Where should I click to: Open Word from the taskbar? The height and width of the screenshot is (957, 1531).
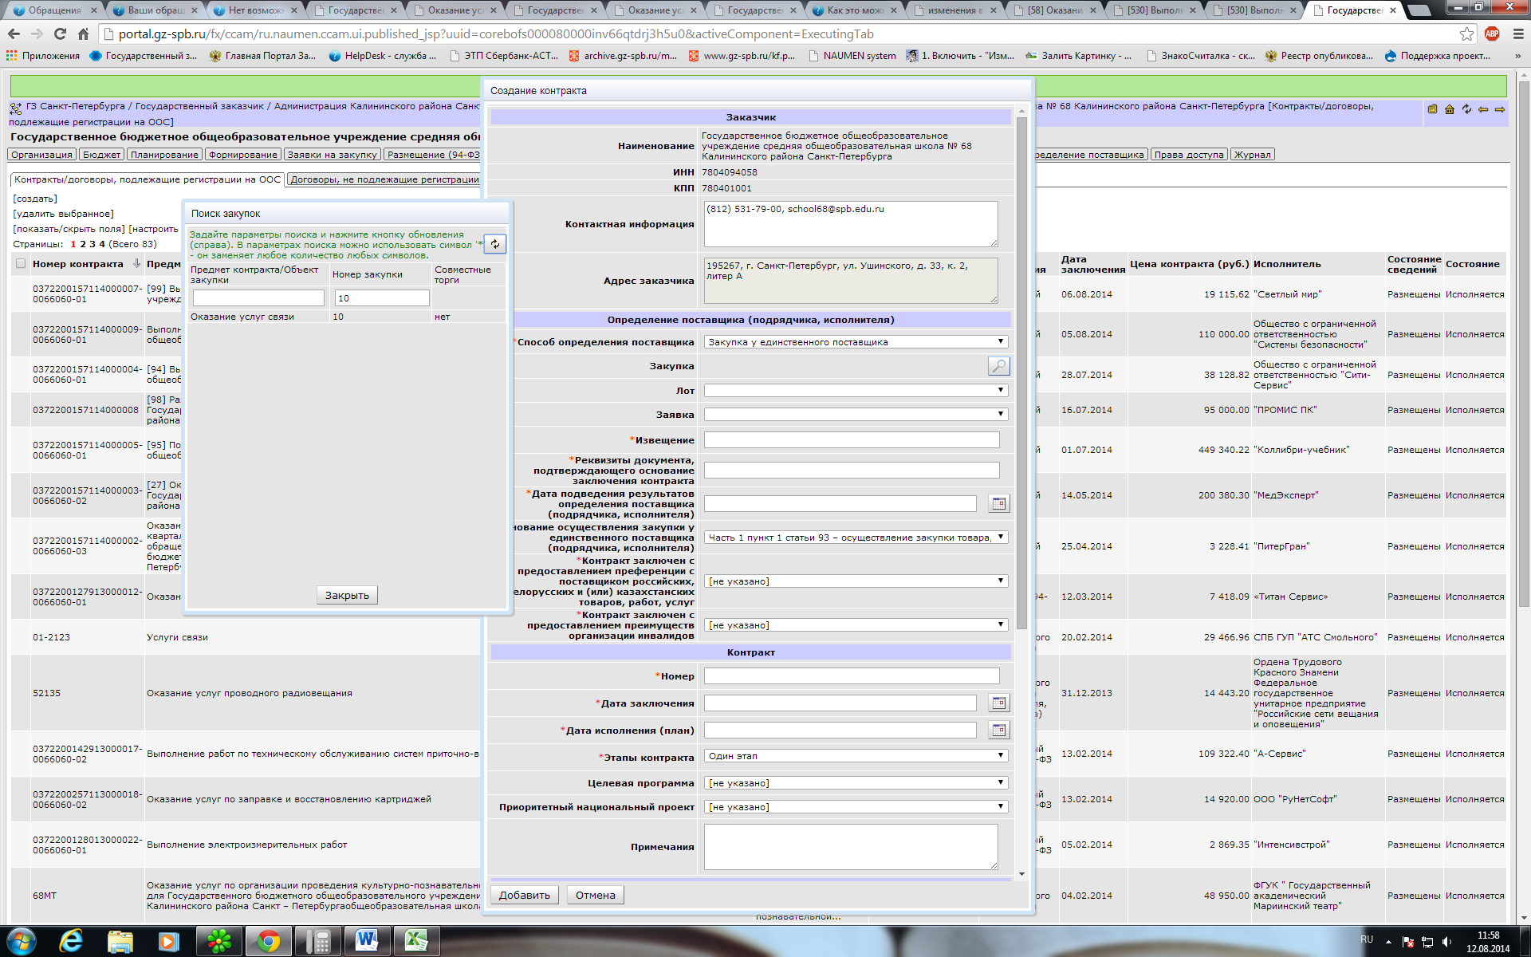point(366,941)
